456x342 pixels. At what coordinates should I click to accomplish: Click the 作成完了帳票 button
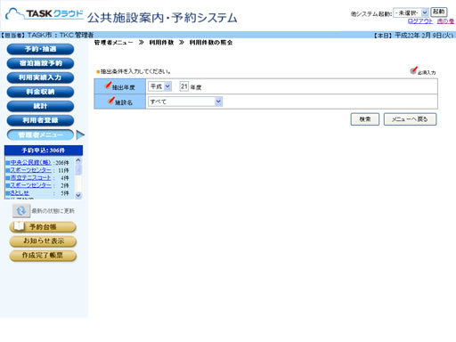pyautogui.click(x=43, y=256)
